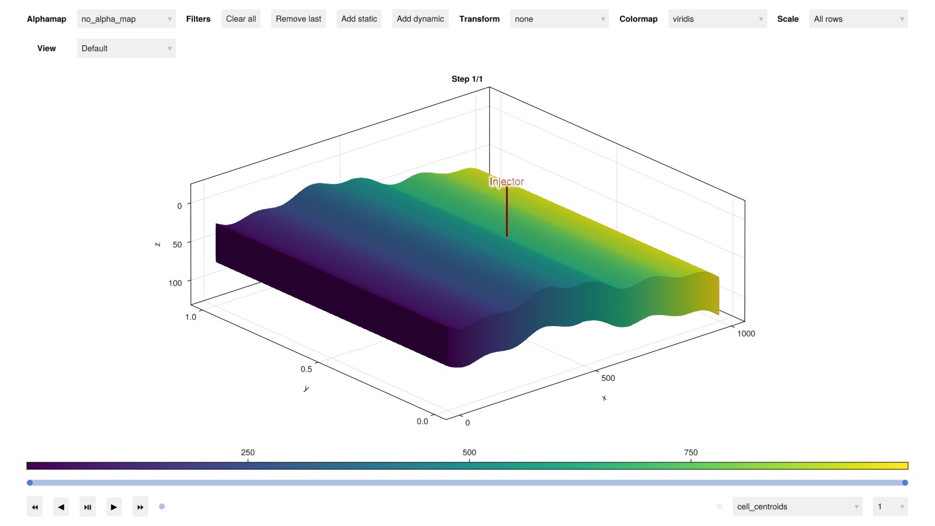
Task: Toggle the small dot left of cell_centroids
Action: tap(719, 507)
